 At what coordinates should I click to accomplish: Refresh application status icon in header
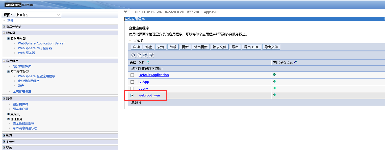click(296, 63)
